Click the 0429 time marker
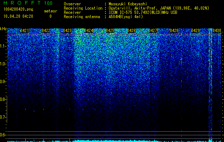 point(196,31)
